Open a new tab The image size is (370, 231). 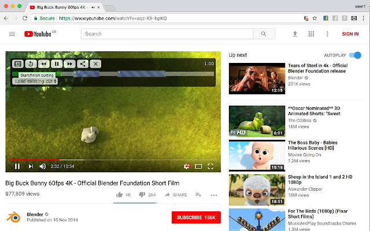point(110,8)
